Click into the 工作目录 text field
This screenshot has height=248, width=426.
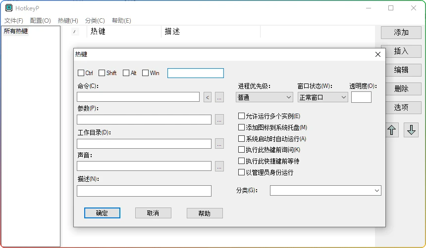pyautogui.click(x=144, y=144)
